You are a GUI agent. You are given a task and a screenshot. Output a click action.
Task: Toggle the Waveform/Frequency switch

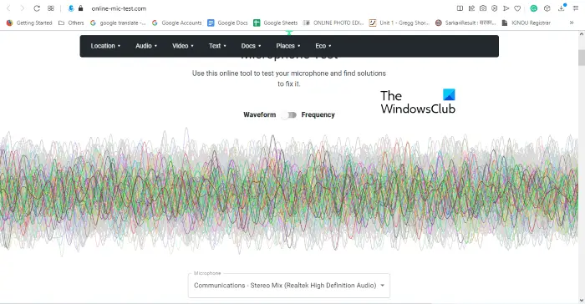pos(289,115)
